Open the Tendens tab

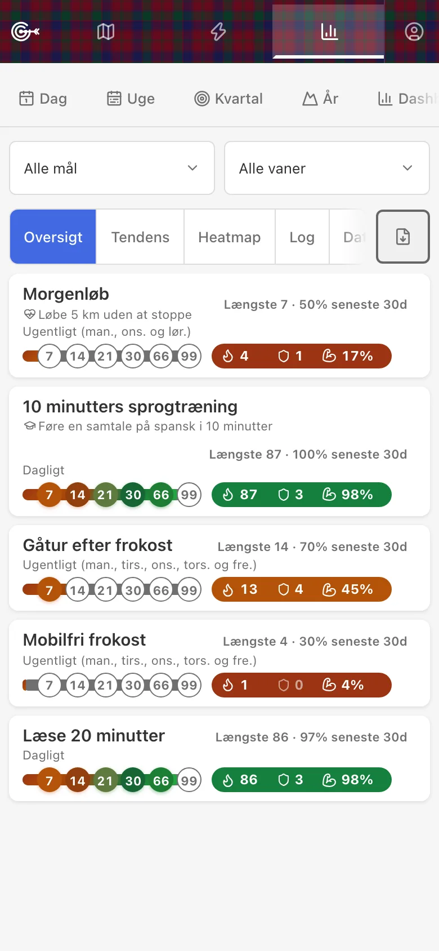[x=140, y=237]
